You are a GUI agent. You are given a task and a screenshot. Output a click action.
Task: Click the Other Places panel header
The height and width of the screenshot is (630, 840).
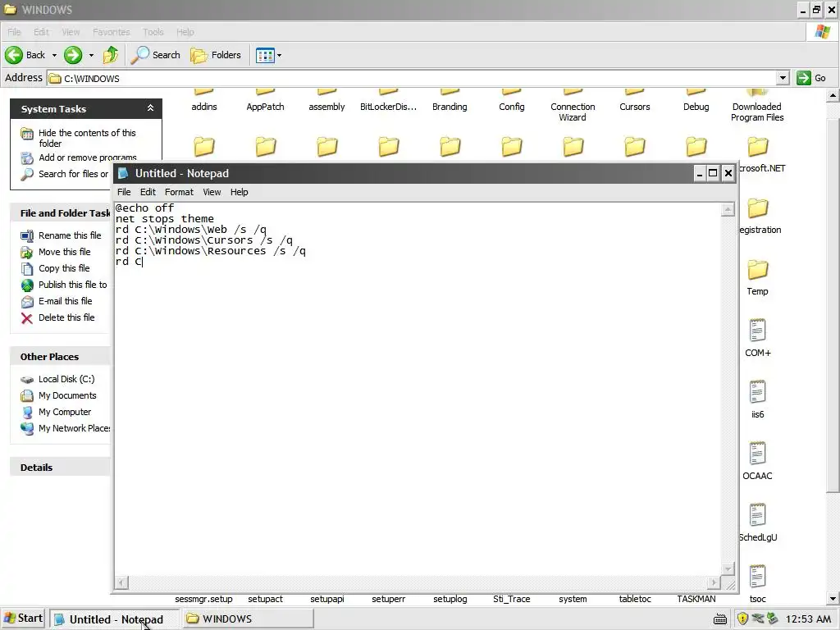coord(60,356)
